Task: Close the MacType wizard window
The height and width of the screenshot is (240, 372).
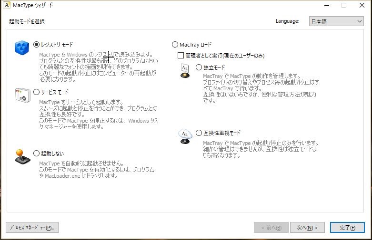Action: (362, 5)
